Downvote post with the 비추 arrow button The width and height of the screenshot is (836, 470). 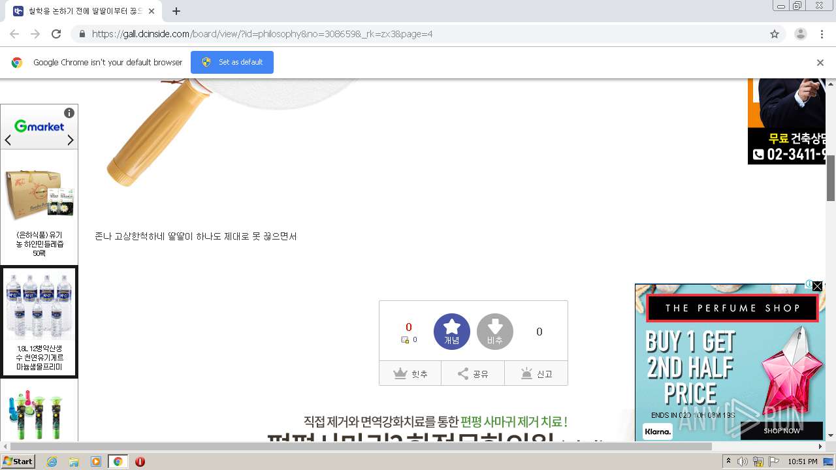(495, 332)
